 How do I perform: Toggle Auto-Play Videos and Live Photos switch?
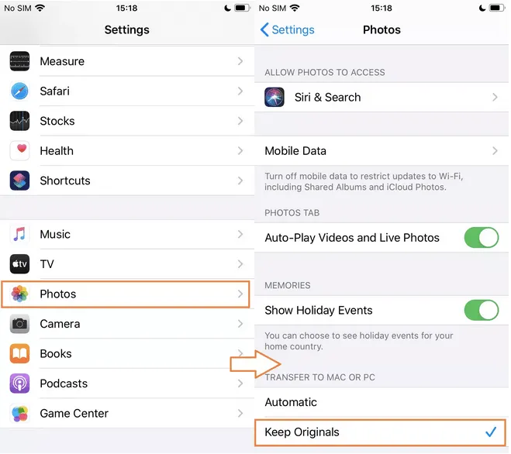click(x=481, y=237)
